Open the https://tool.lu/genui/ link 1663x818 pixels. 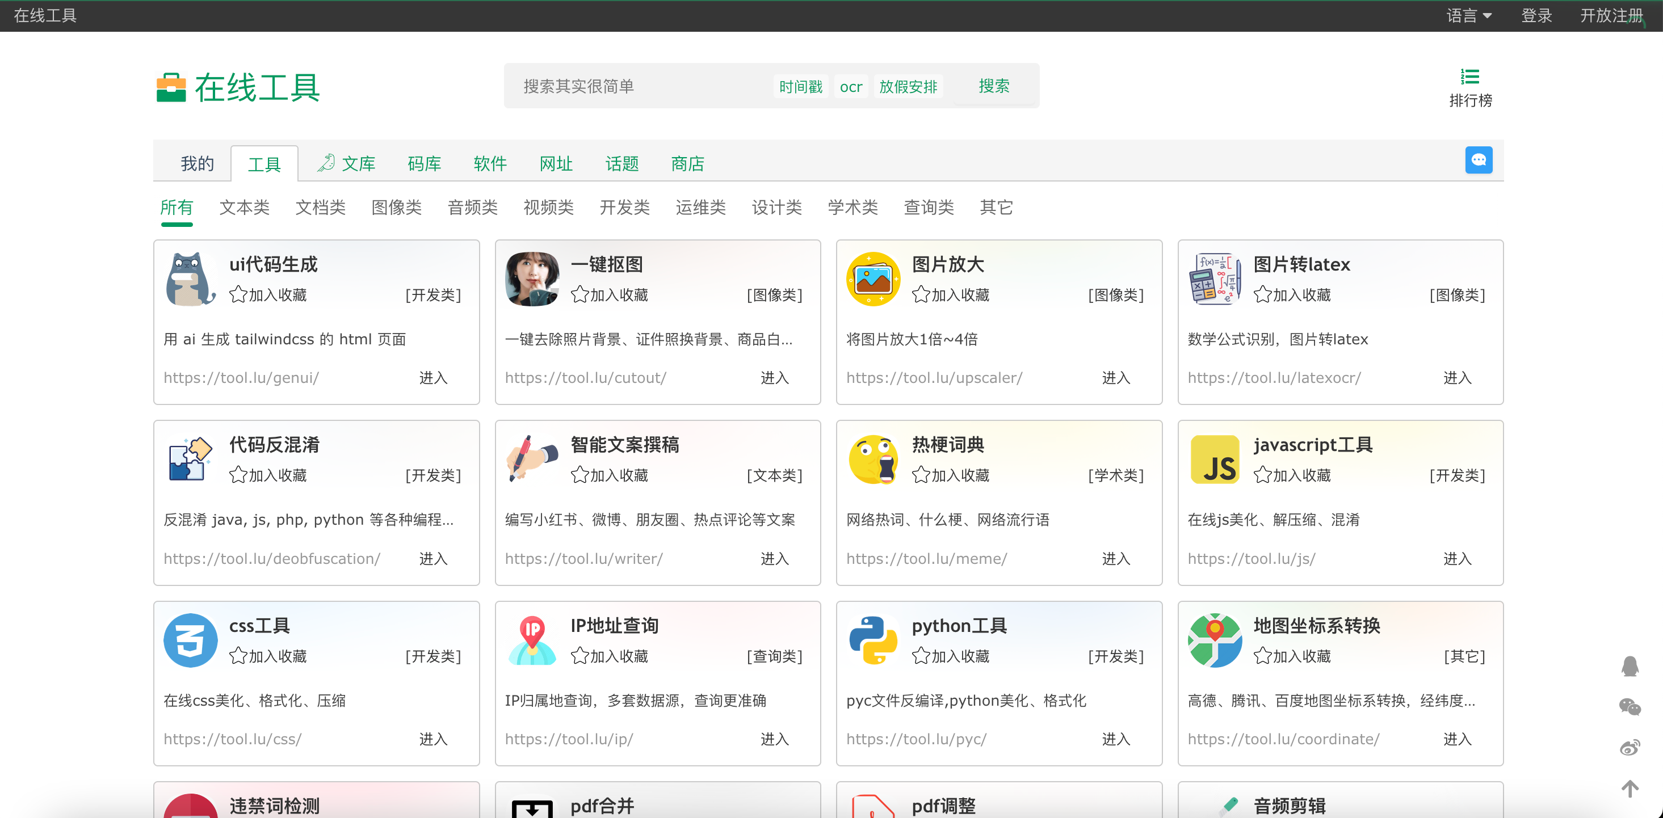(241, 378)
